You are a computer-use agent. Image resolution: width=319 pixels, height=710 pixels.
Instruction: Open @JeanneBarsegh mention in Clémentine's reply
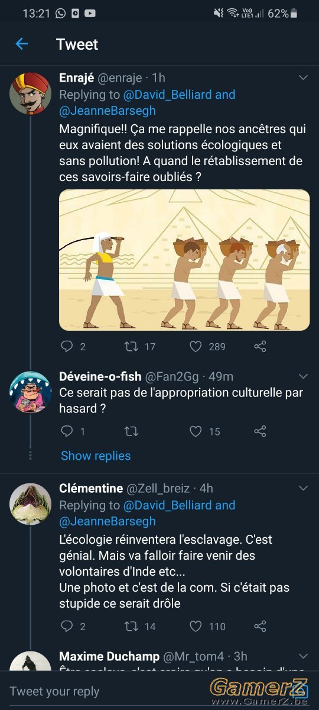point(108,521)
